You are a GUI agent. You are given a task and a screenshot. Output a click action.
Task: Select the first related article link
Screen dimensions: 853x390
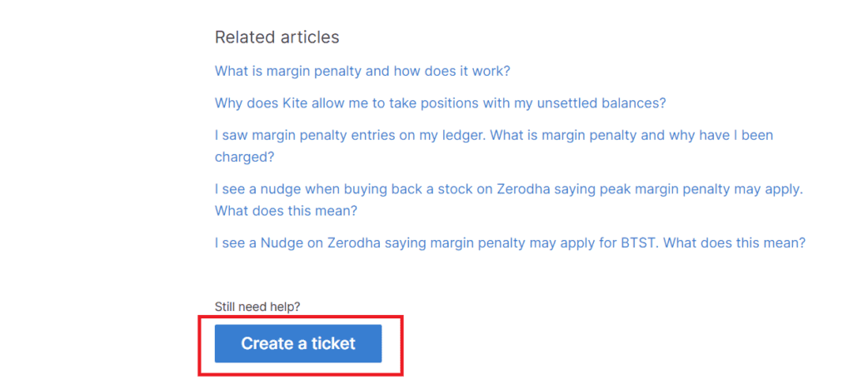(x=362, y=71)
